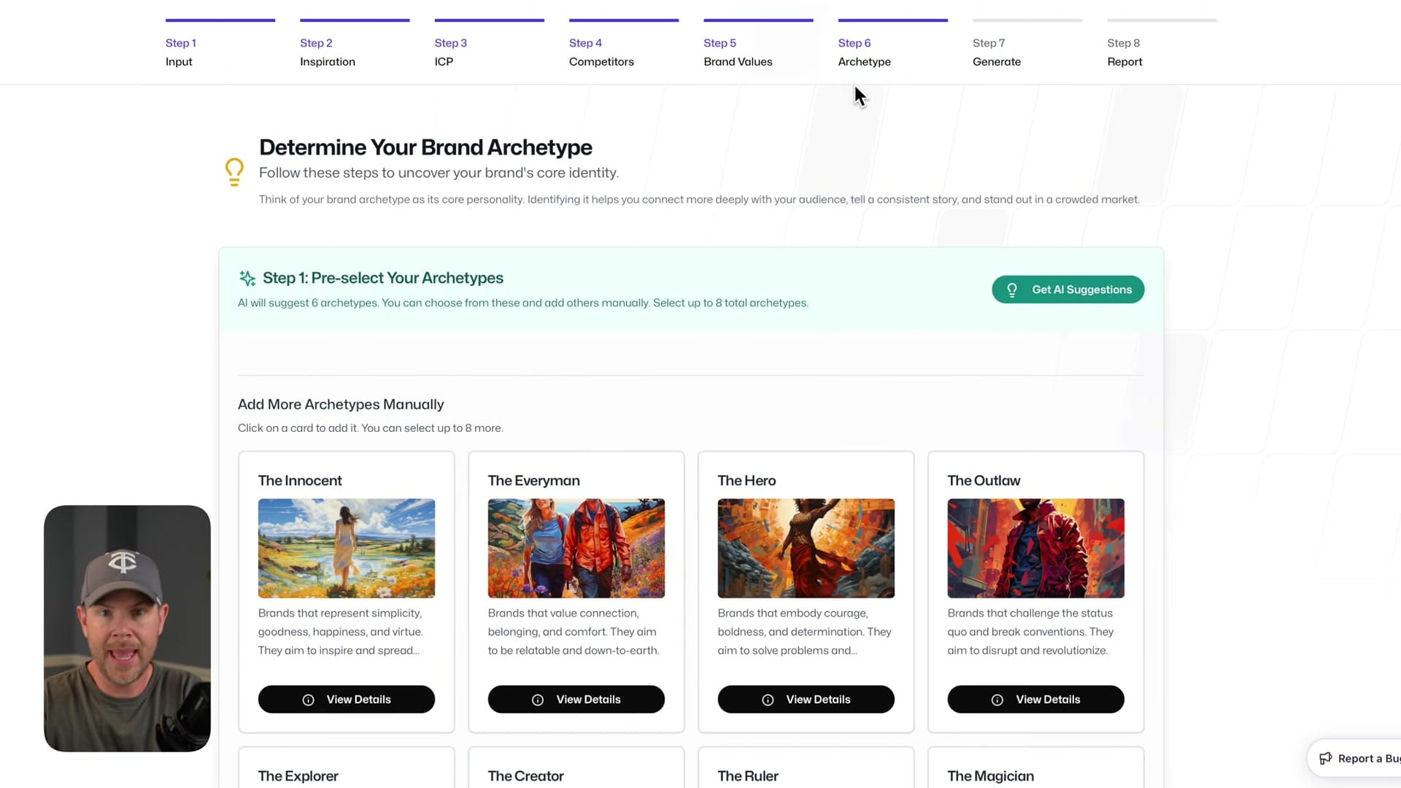The height and width of the screenshot is (788, 1401).
Task: Click the megaphone icon in Report a Bug
Action: click(1325, 758)
